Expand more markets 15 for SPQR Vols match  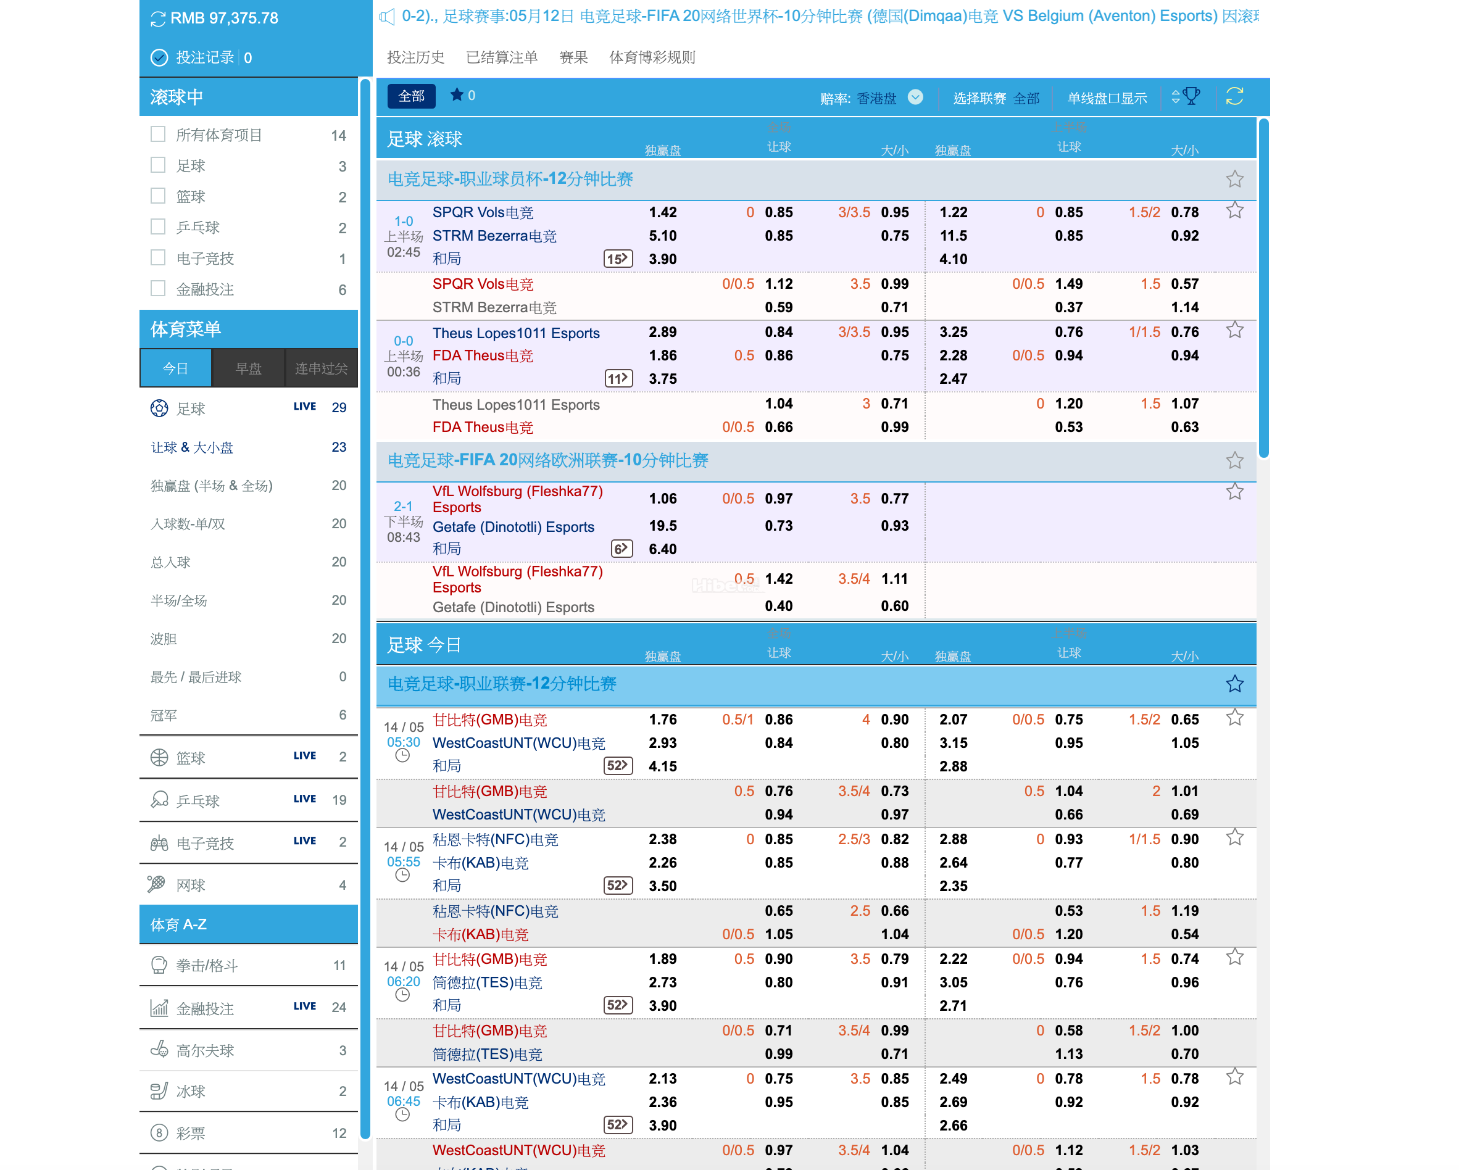(x=617, y=259)
